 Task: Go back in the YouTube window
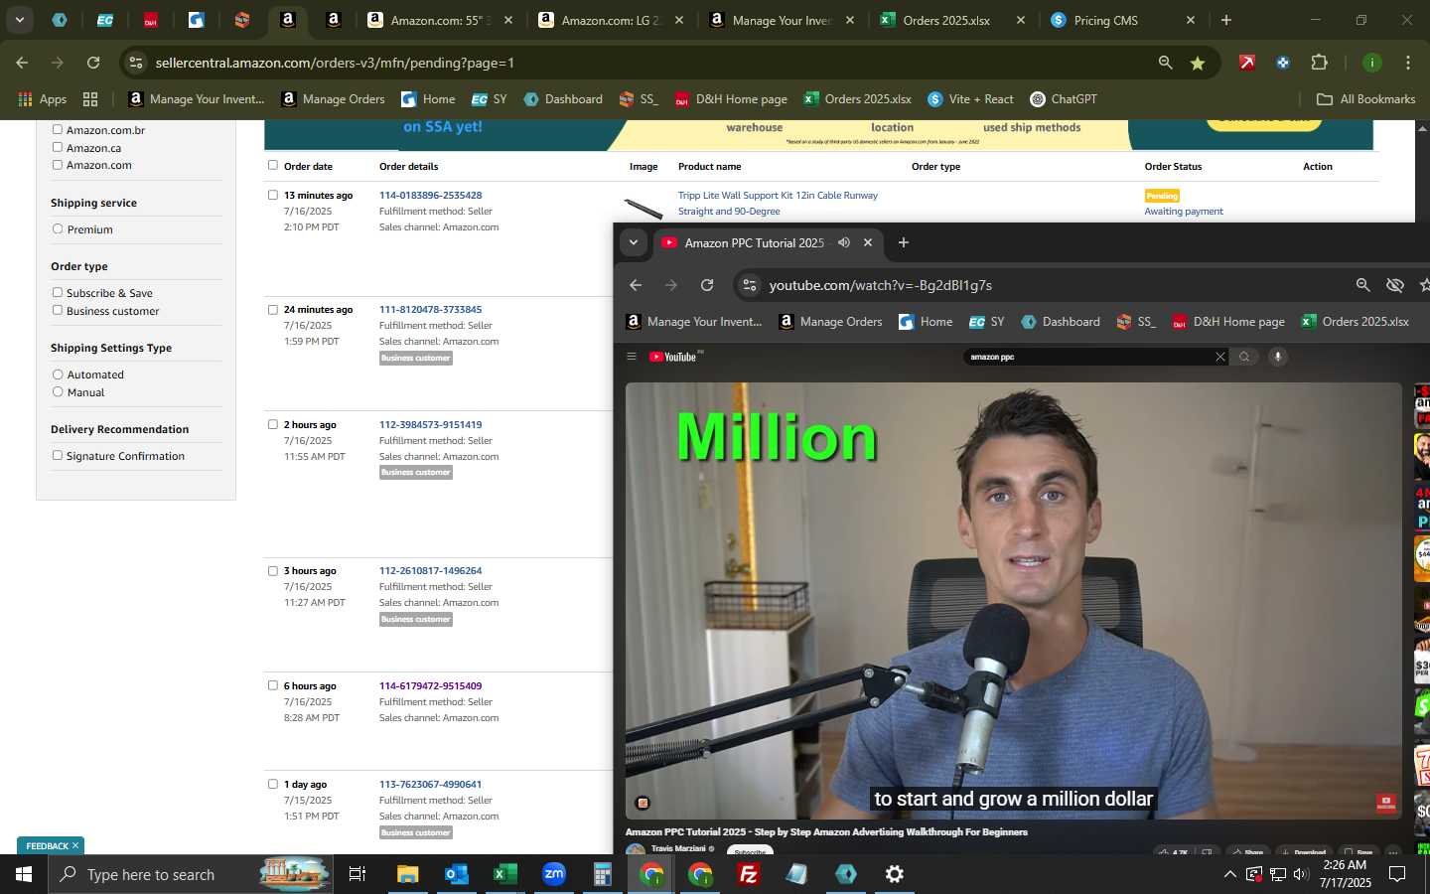636,285
